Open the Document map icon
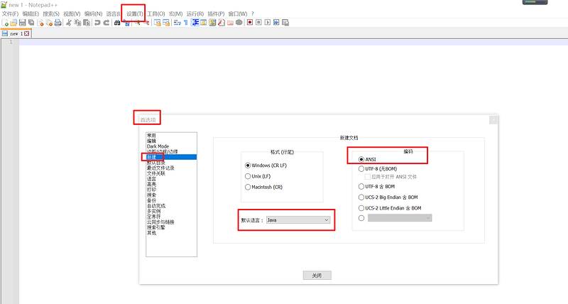 tap(212, 23)
